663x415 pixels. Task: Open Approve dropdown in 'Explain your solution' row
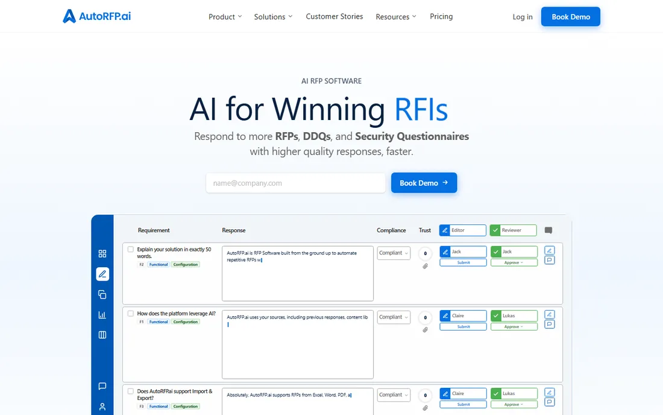tap(514, 263)
